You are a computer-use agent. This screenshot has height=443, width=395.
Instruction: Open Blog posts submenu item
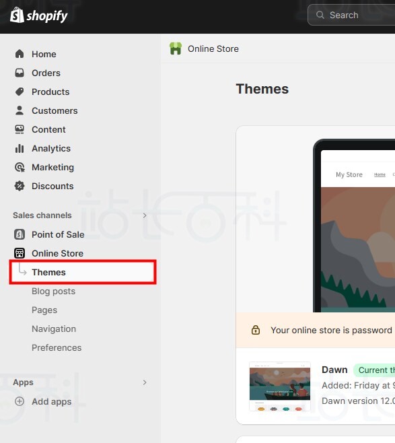click(53, 291)
